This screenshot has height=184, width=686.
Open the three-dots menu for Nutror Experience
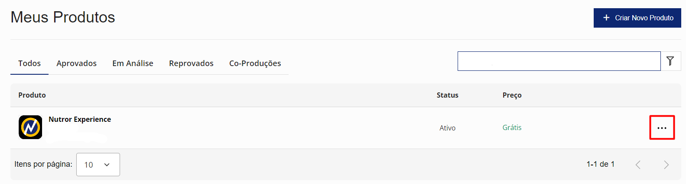click(662, 128)
